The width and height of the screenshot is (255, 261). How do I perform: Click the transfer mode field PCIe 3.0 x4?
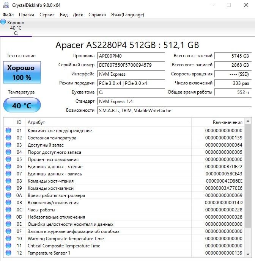[131, 83]
